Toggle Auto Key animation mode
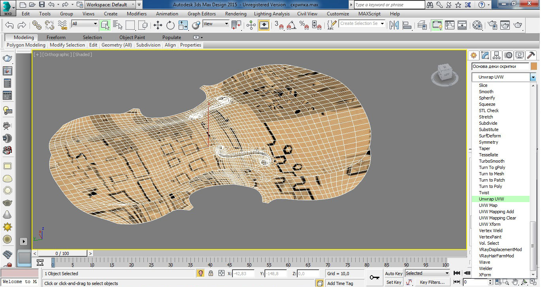The height and width of the screenshot is (287, 541). coord(393,273)
